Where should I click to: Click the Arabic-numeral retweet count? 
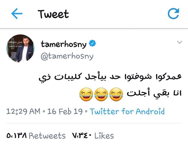tap(16, 136)
